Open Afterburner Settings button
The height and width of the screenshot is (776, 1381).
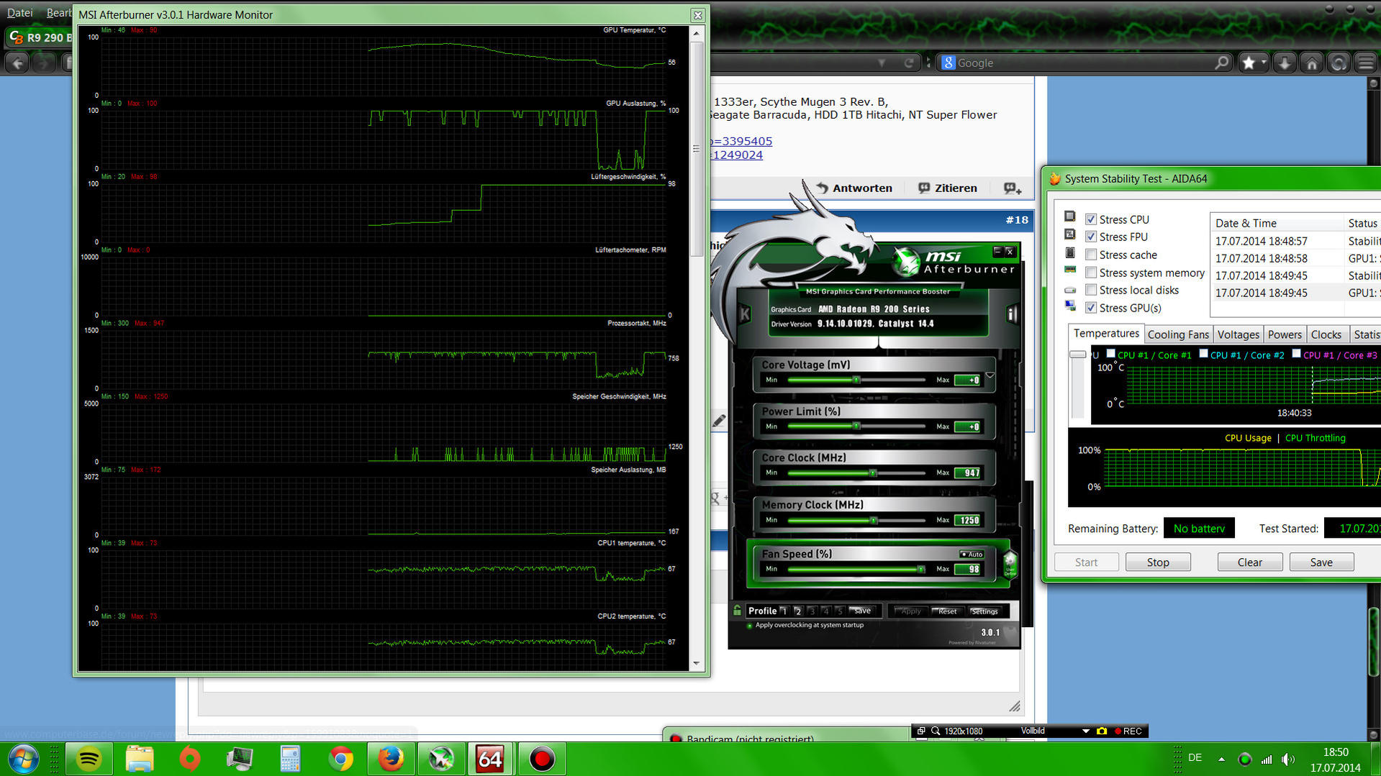[x=984, y=611]
